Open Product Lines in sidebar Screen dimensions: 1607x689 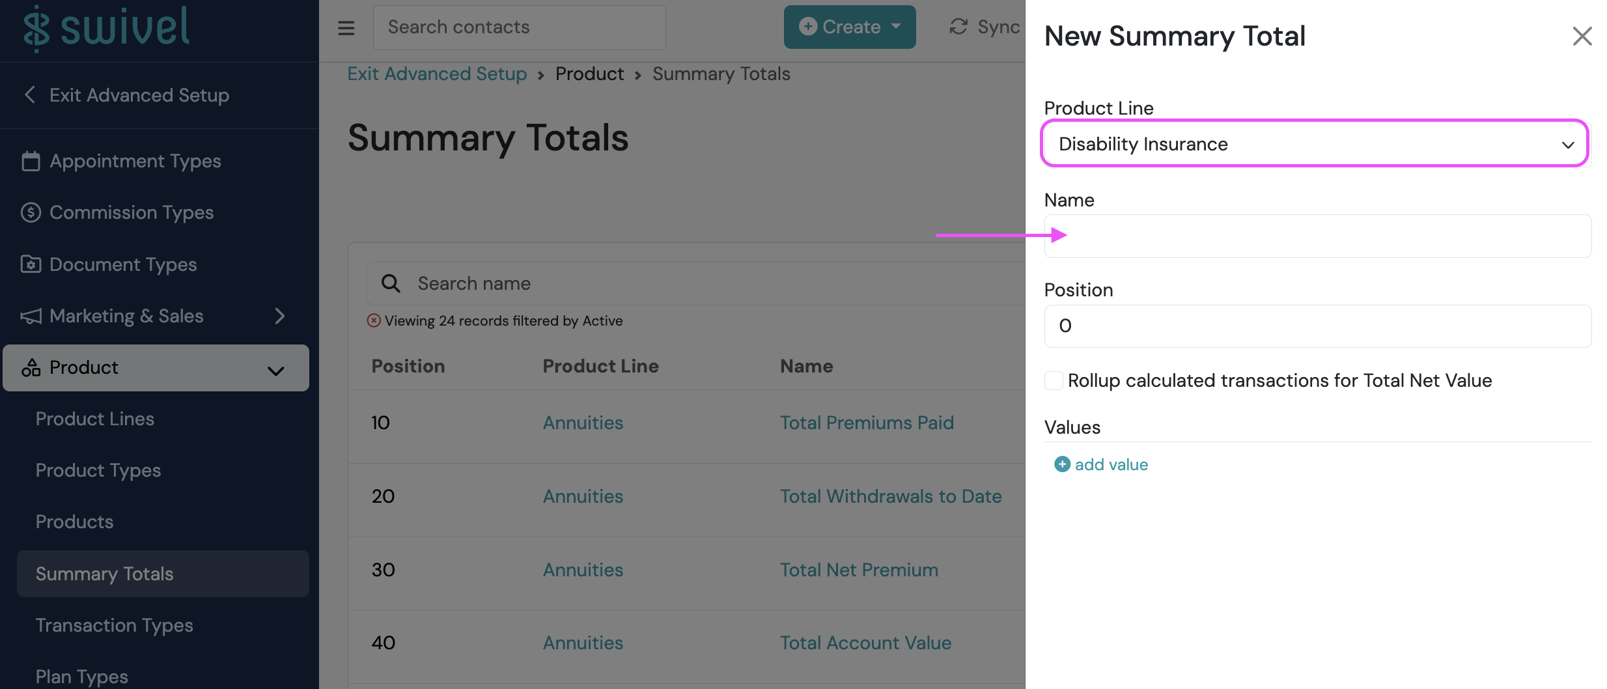point(95,419)
